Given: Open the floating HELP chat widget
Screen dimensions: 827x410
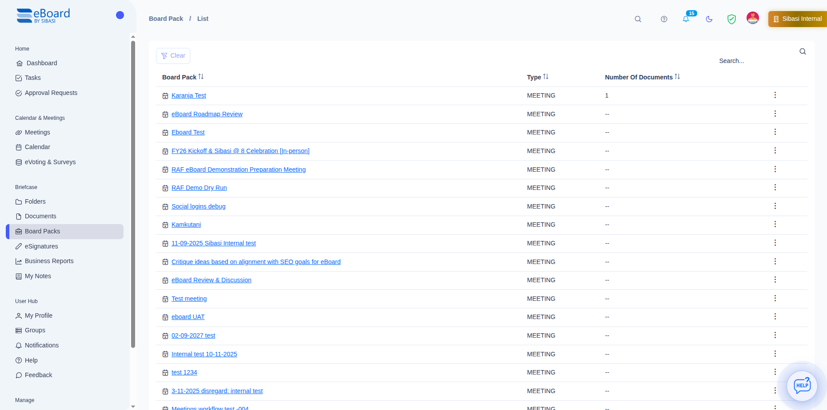Looking at the screenshot, I should [802, 385].
